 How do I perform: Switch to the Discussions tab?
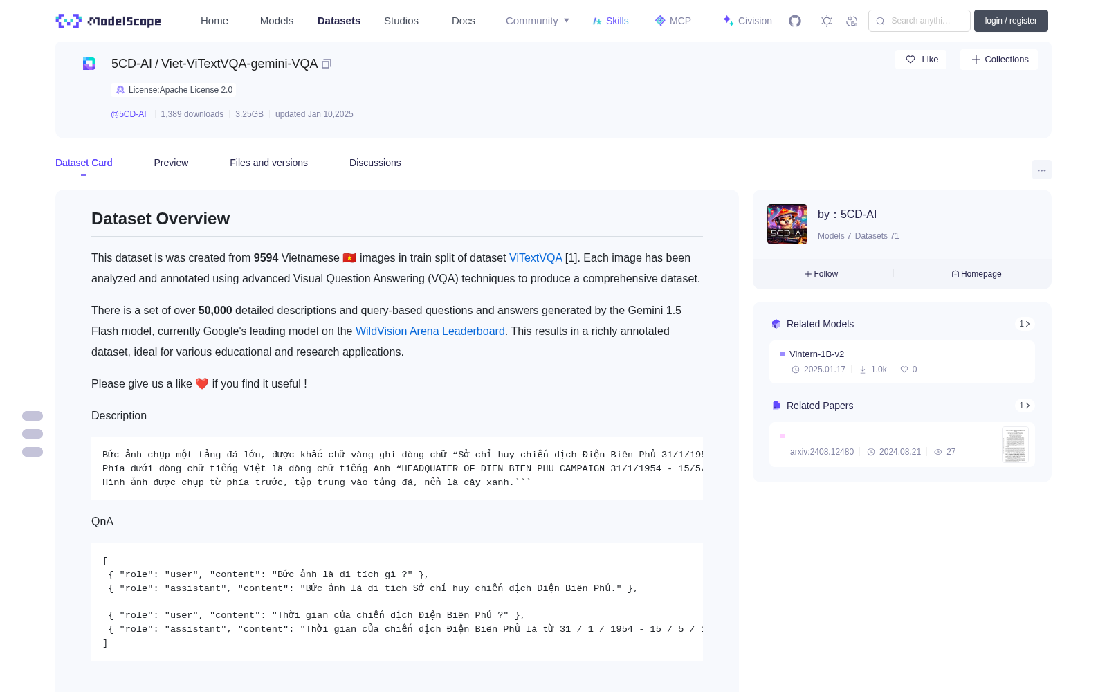[375, 163]
